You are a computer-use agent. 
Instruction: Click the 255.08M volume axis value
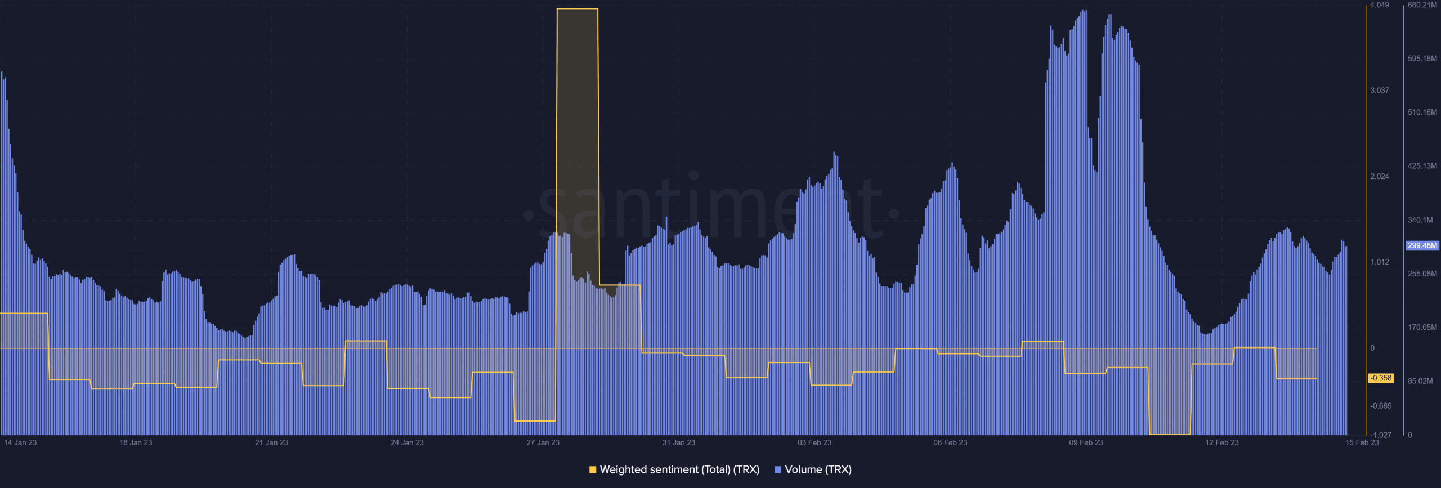(x=1422, y=274)
